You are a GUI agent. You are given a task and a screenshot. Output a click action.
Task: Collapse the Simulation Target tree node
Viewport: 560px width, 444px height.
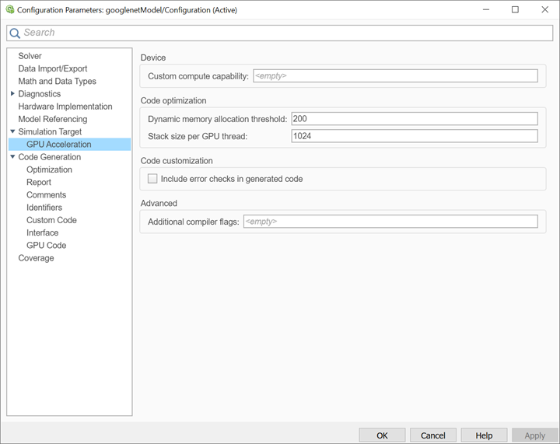(12, 132)
